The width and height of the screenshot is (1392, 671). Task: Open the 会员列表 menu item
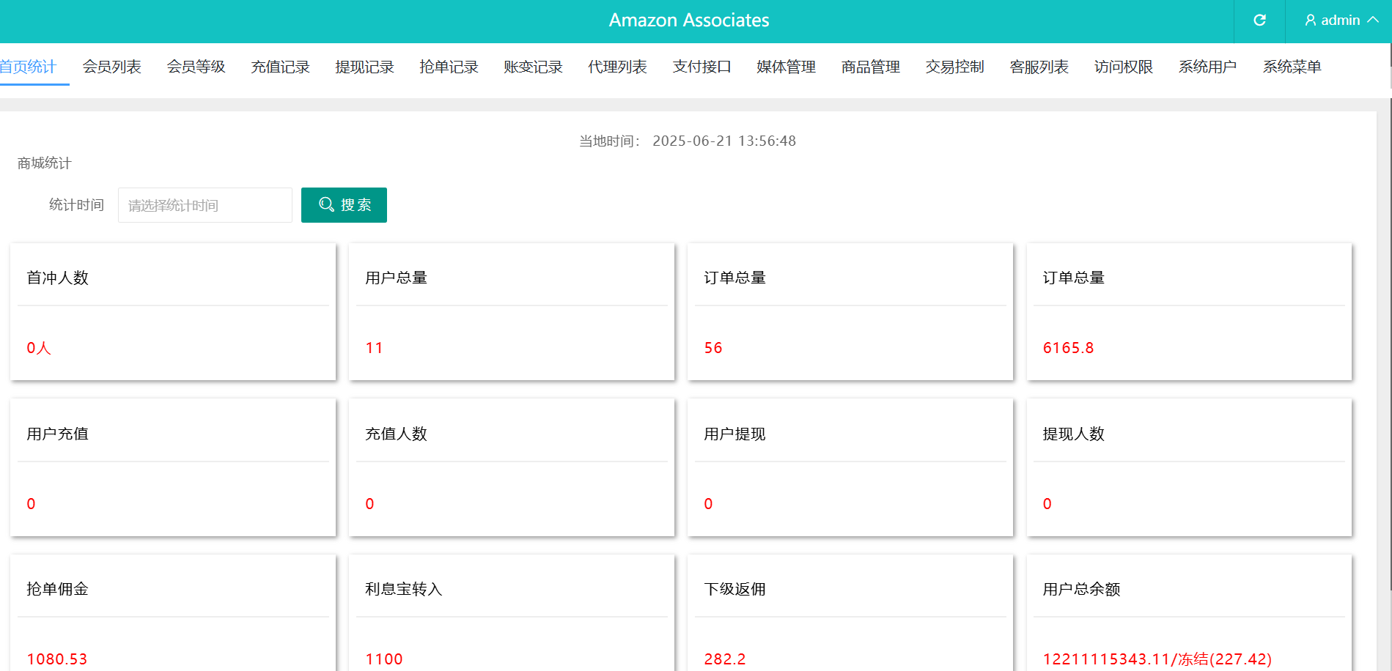(x=111, y=67)
